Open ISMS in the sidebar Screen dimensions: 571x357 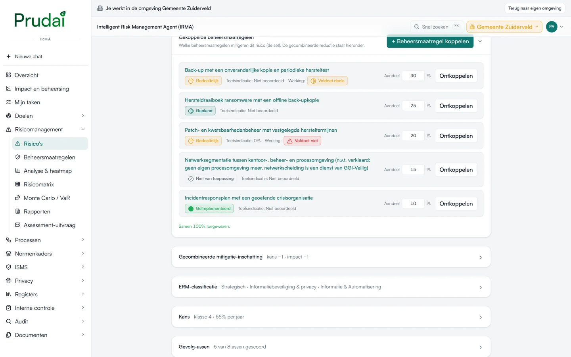pos(46,267)
